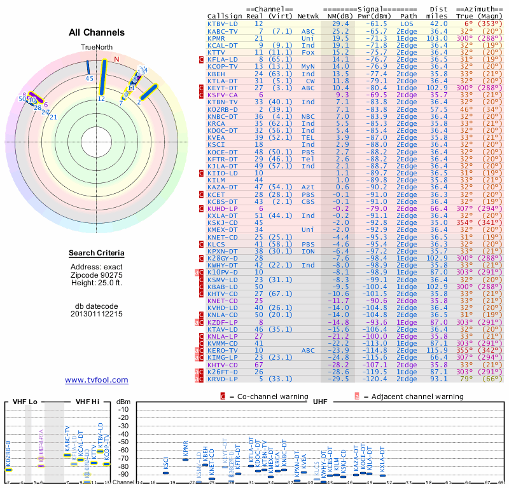Click the KSCI marker in the UHF spectrum chart
509x488 pixels.
coord(166,473)
